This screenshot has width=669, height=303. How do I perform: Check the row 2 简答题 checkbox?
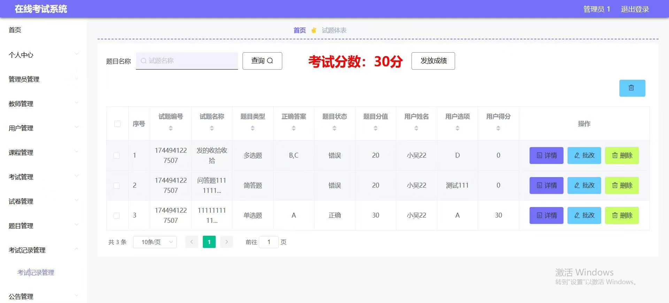(117, 185)
